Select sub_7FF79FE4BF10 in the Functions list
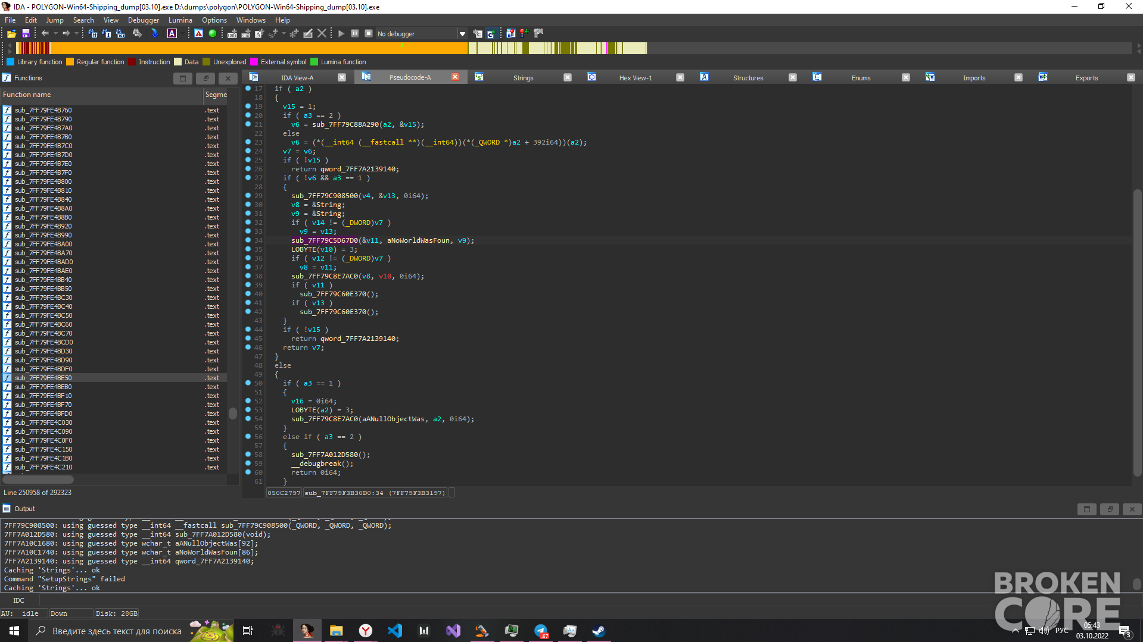1143x642 pixels. tap(43, 396)
